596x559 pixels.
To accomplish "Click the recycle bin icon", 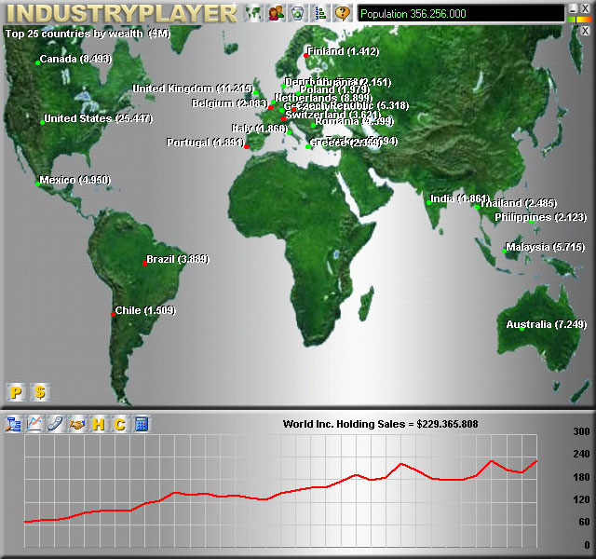I will [x=298, y=13].
